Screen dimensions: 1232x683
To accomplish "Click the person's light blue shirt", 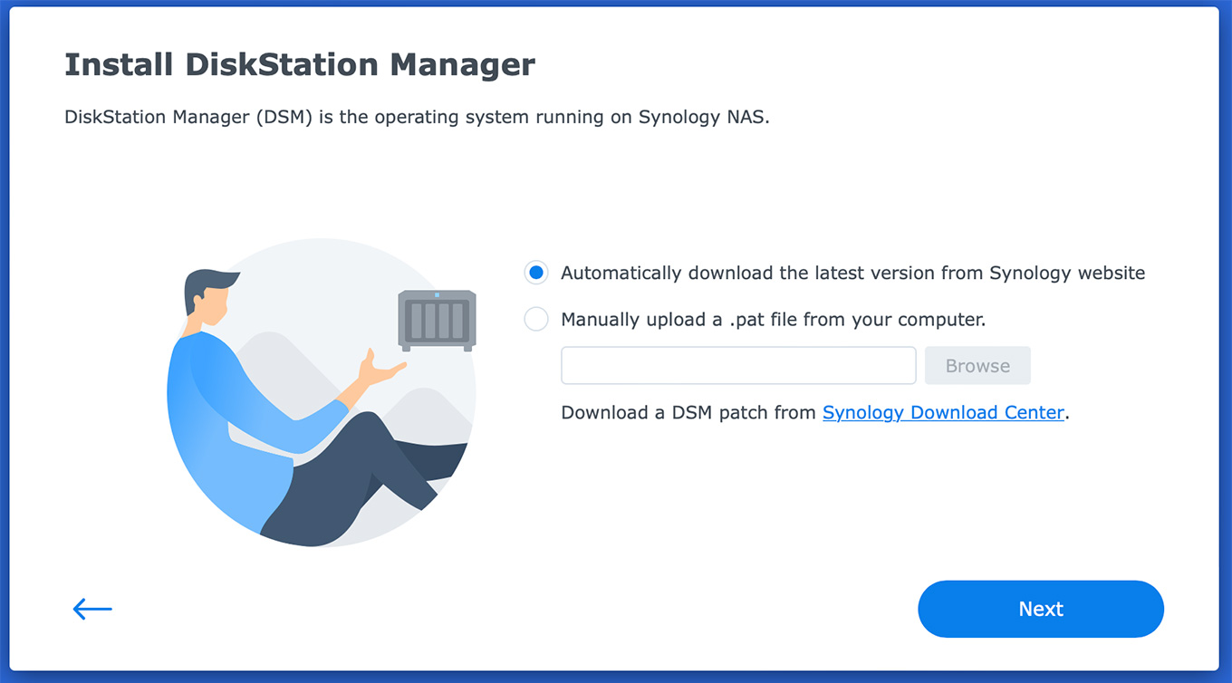I will [x=226, y=408].
